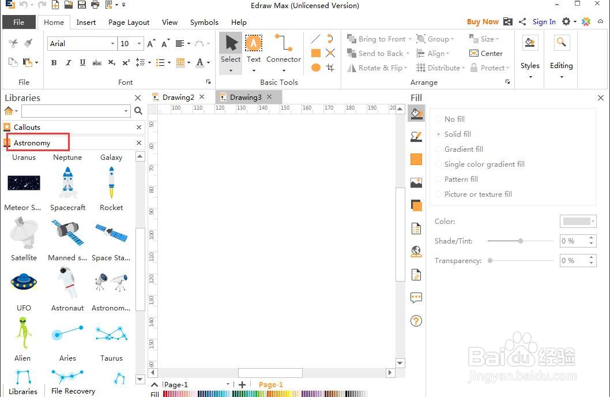Expand the Send to Back dropdown
610x397 pixels.
[x=408, y=53]
